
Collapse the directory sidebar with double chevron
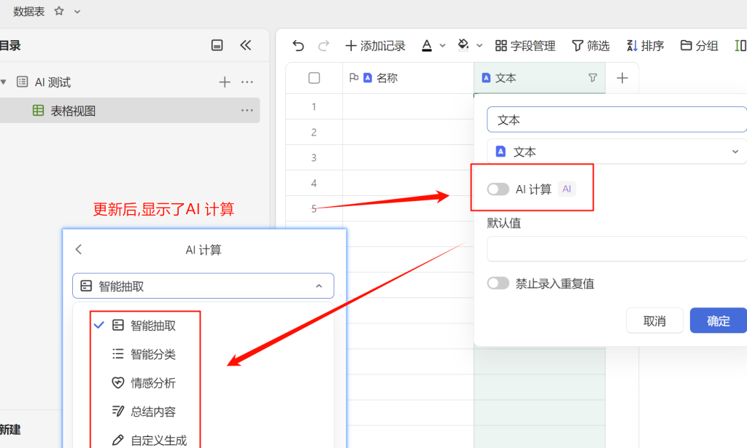[x=245, y=45]
